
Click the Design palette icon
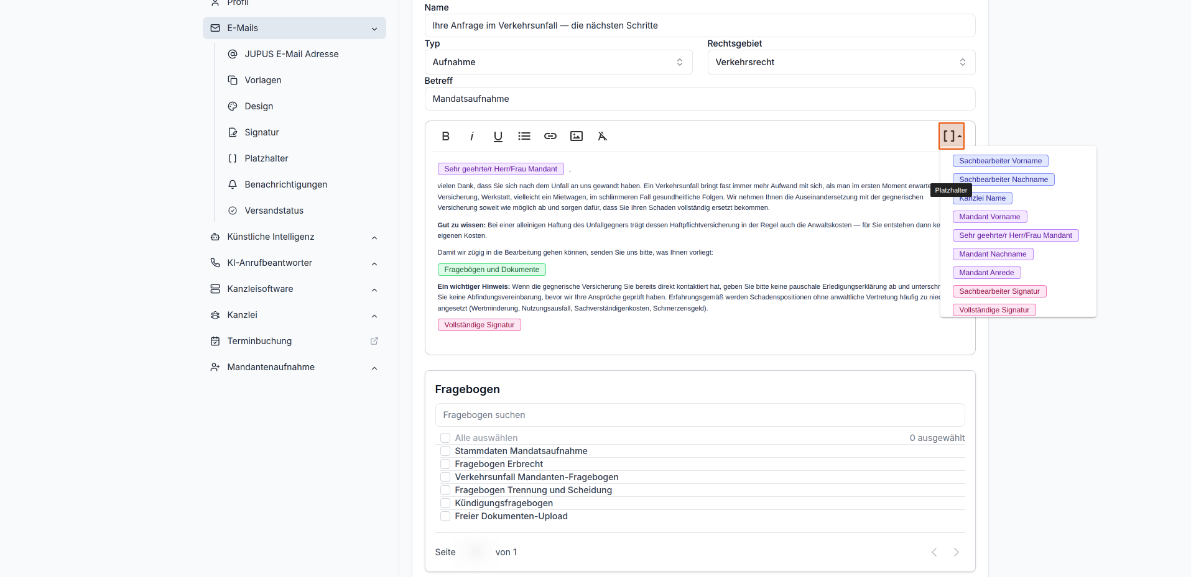(x=233, y=106)
